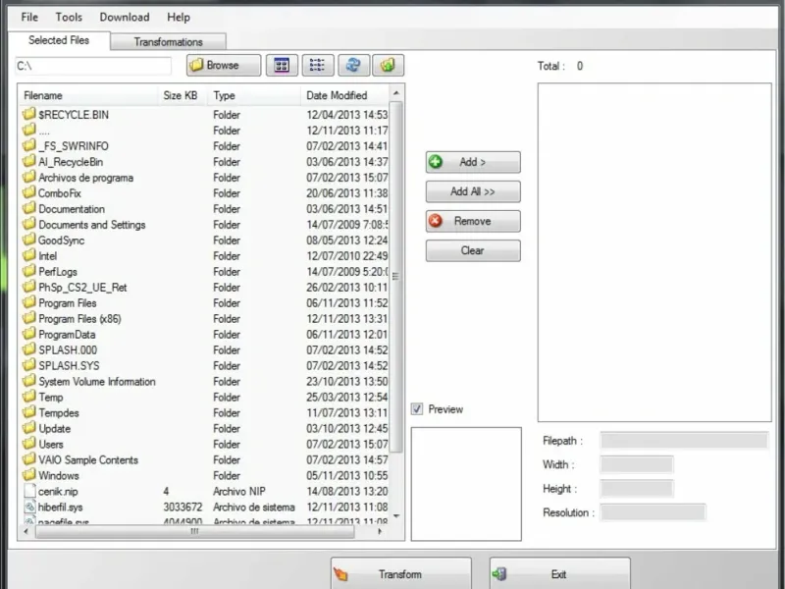Select the SPLASH.SYS folder icon
Screen dimensions: 785x589
coord(29,364)
